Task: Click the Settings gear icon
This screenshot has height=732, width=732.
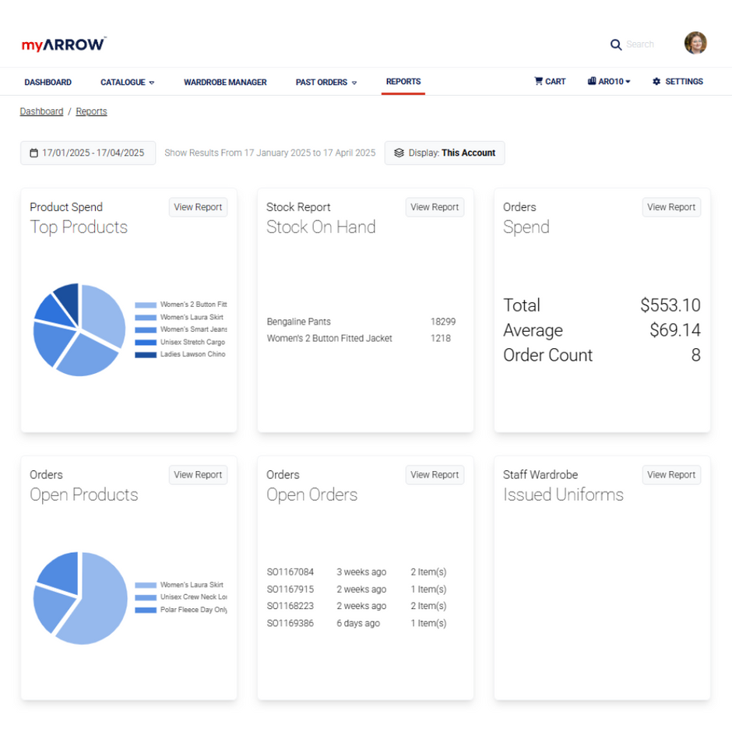Action: click(x=656, y=81)
